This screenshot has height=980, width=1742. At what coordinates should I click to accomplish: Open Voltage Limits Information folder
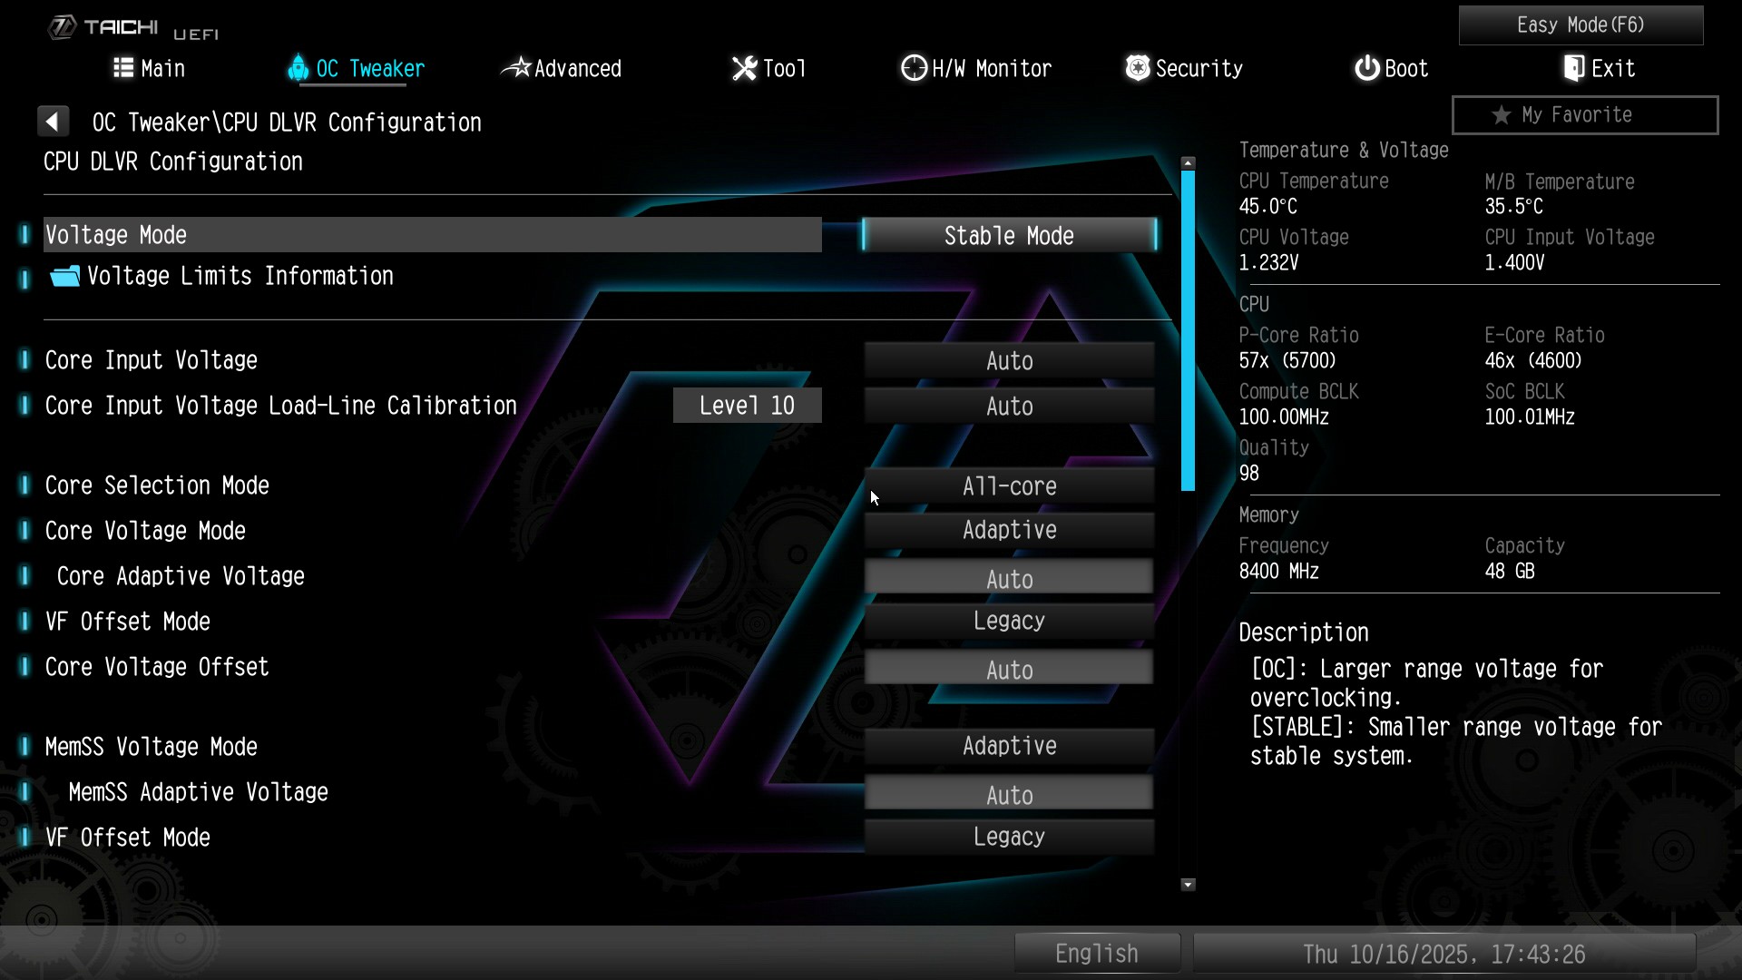240,277
